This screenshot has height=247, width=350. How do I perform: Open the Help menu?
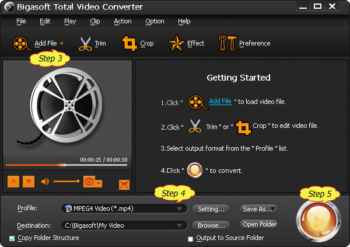tap(184, 21)
